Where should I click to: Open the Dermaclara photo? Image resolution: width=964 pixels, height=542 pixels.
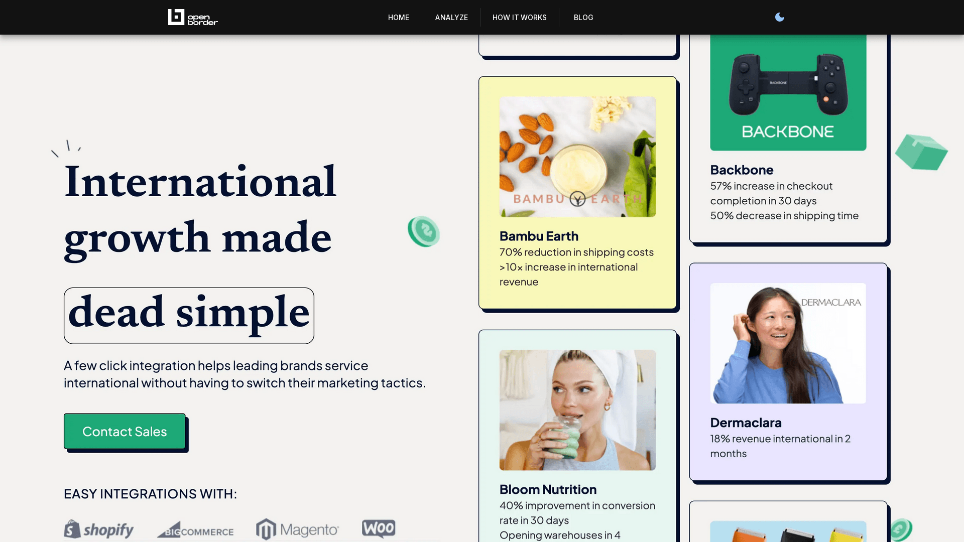tap(788, 343)
